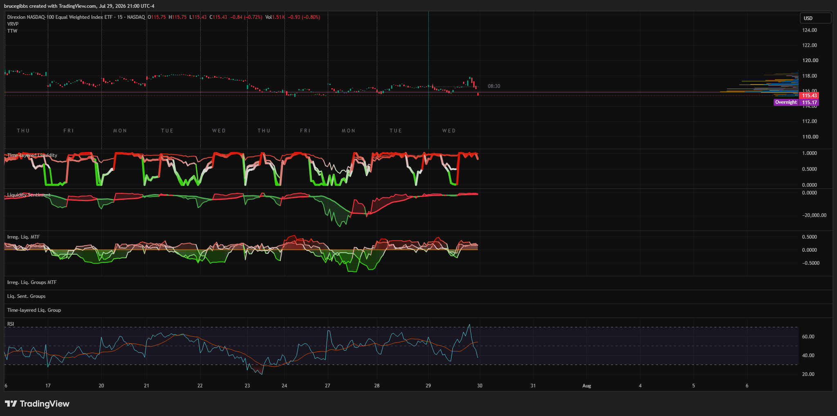Click the Aug month label on time axis

(x=586, y=386)
